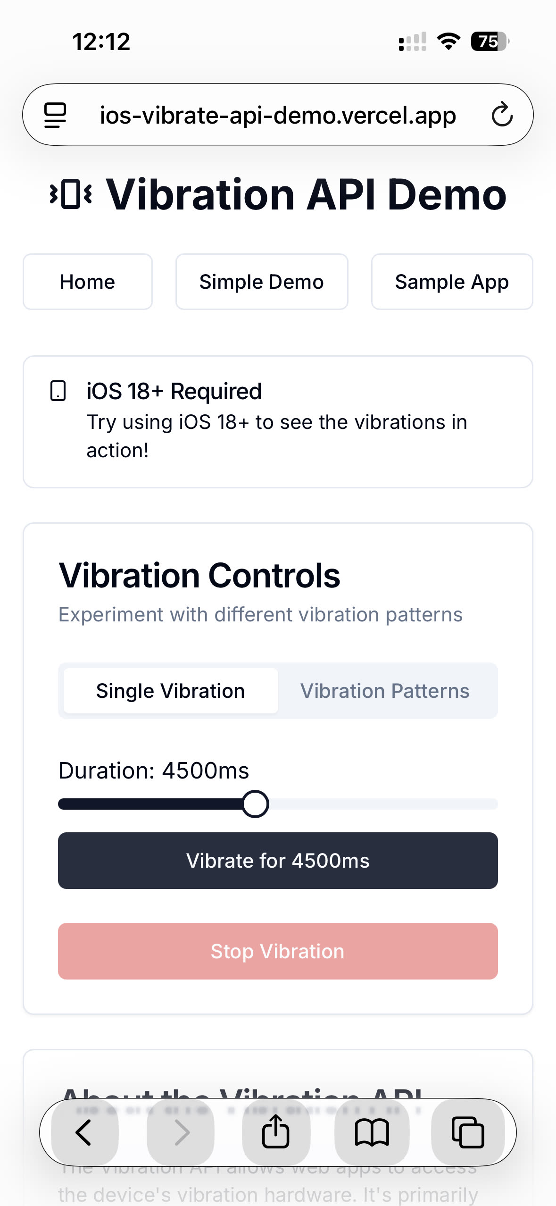The image size is (556, 1206).
Task: Switch to the Vibration Patterns tab
Action: click(385, 691)
